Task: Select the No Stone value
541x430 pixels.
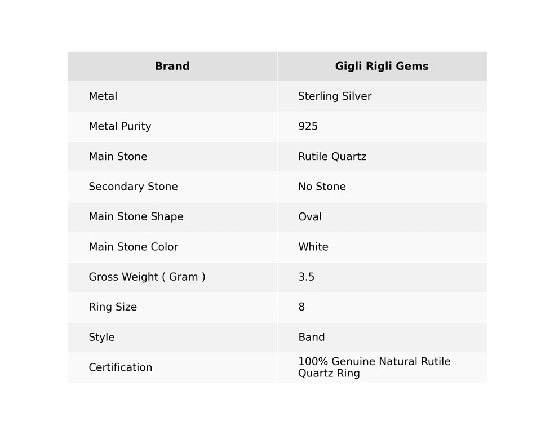Action: point(322,187)
